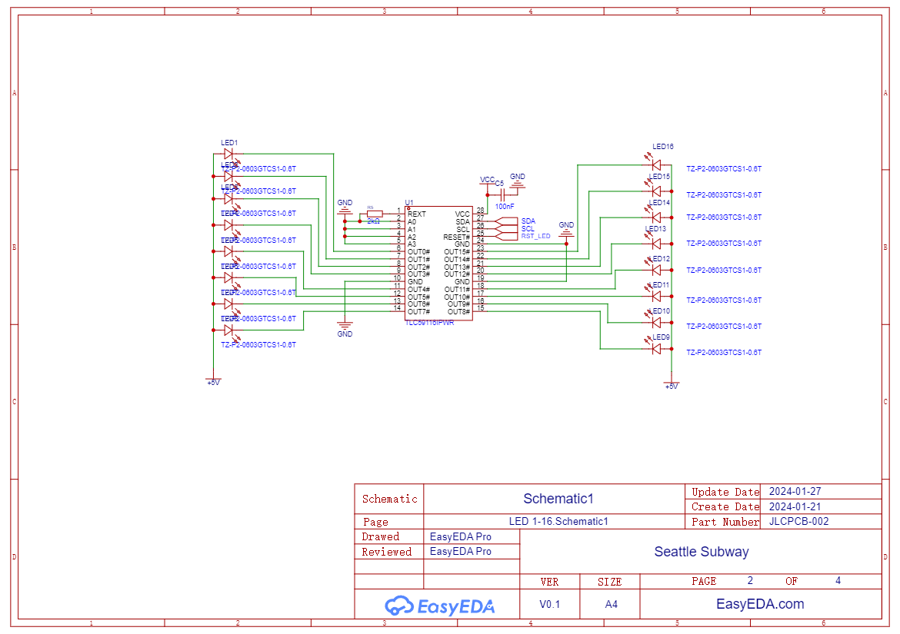Pick the LED14 diode symbol
The width and height of the screenshot is (900, 634).
coord(656,217)
